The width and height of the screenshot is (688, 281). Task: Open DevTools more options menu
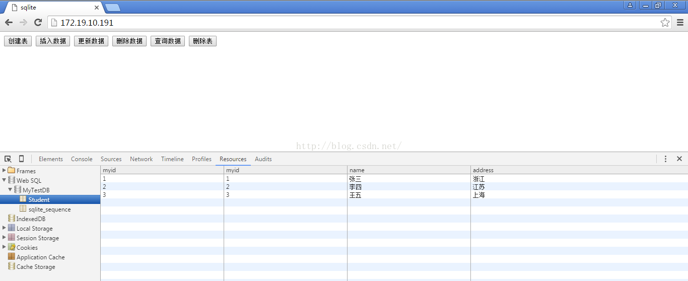pyautogui.click(x=665, y=159)
